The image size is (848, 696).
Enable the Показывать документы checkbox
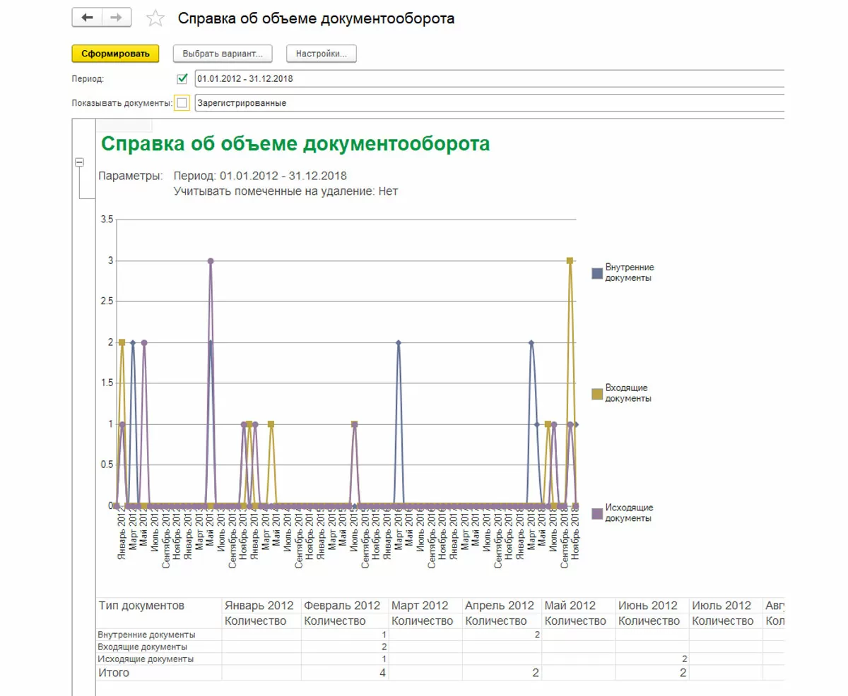click(182, 103)
